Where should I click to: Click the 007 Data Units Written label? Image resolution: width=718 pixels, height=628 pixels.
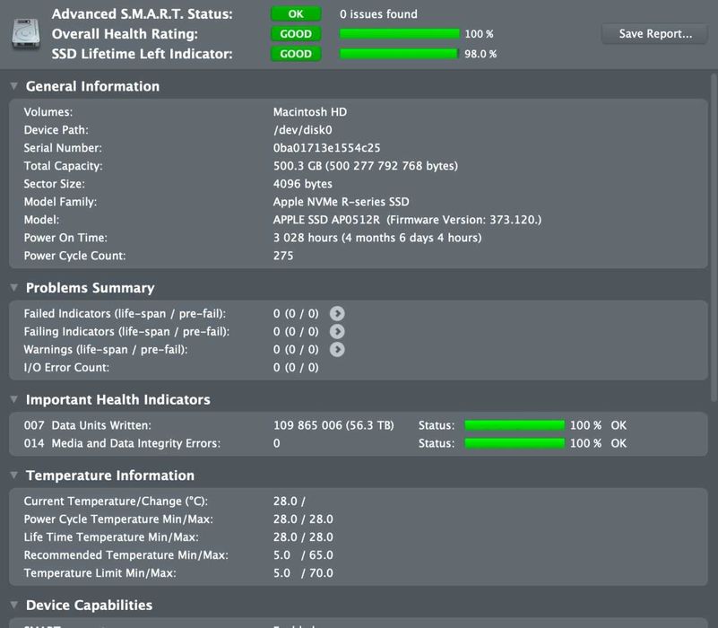pos(88,425)
